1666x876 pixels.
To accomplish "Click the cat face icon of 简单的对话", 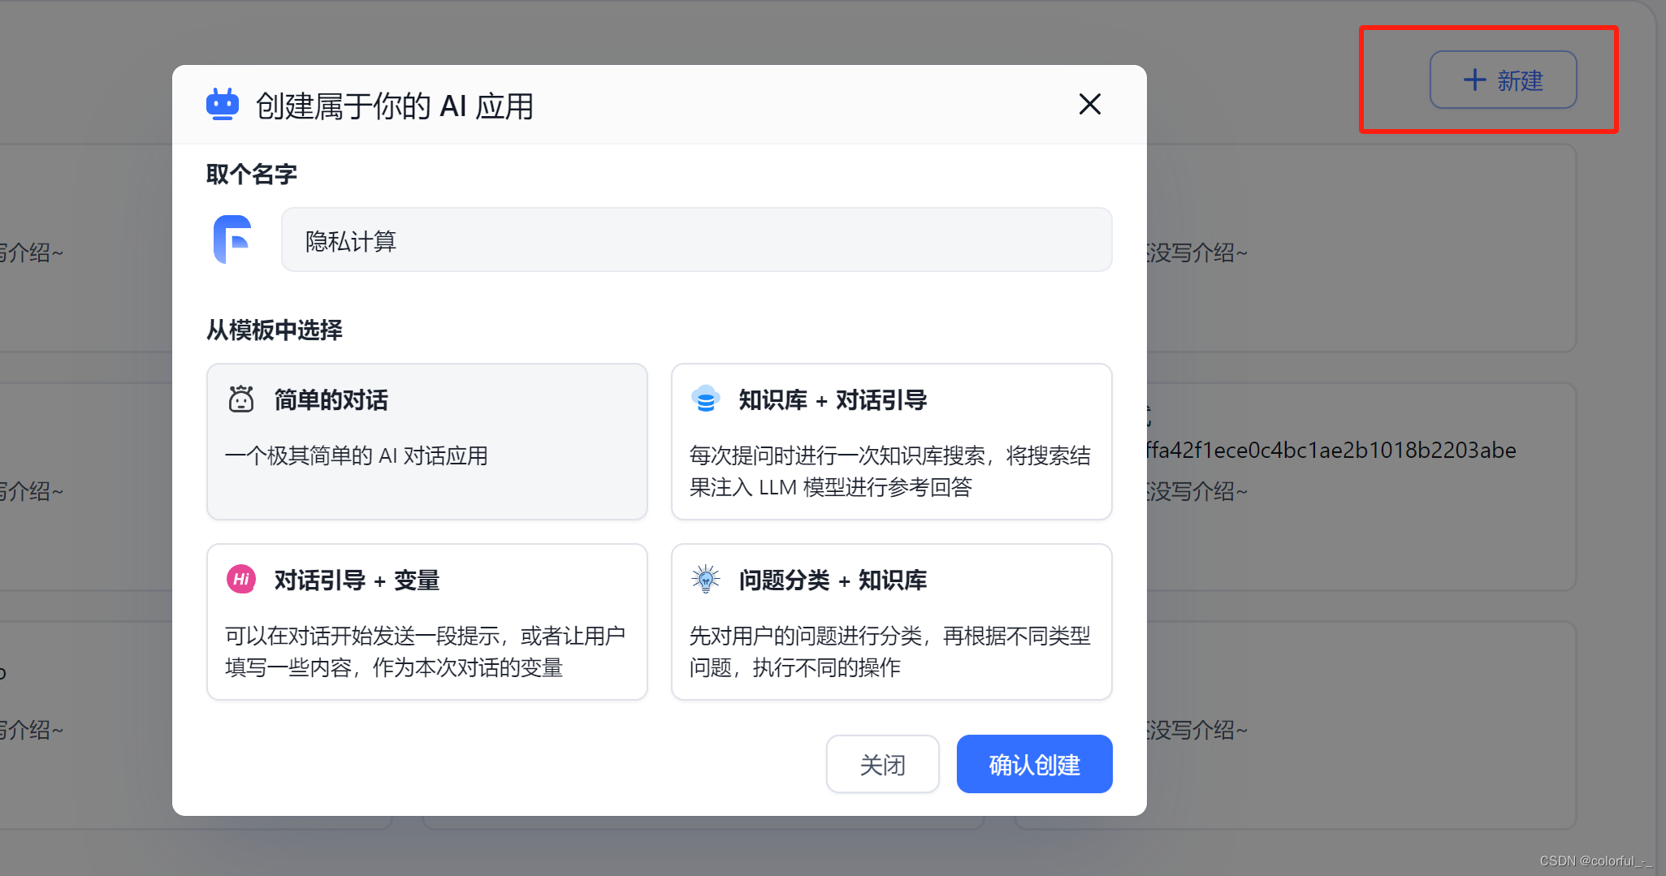I will pyautogui.click(x=241, y=399).
